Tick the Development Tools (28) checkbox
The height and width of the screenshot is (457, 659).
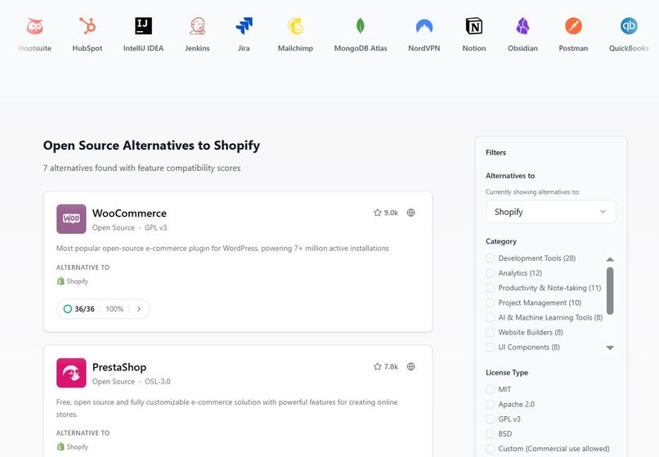(490, 258)
